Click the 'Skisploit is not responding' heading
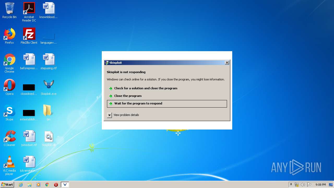The width and height of the screenshot is (334, 188). 126,72
